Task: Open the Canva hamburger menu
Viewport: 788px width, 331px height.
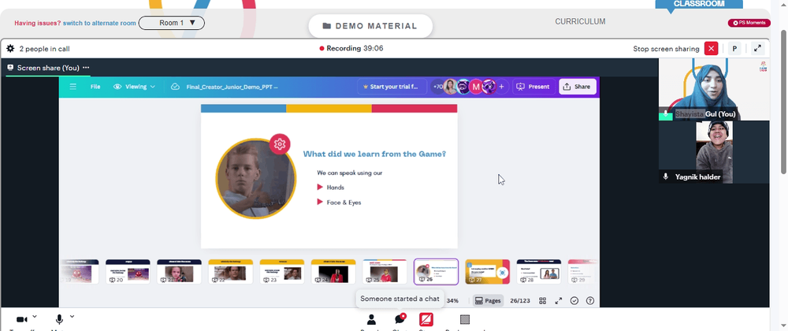Action: pos(72,87)
